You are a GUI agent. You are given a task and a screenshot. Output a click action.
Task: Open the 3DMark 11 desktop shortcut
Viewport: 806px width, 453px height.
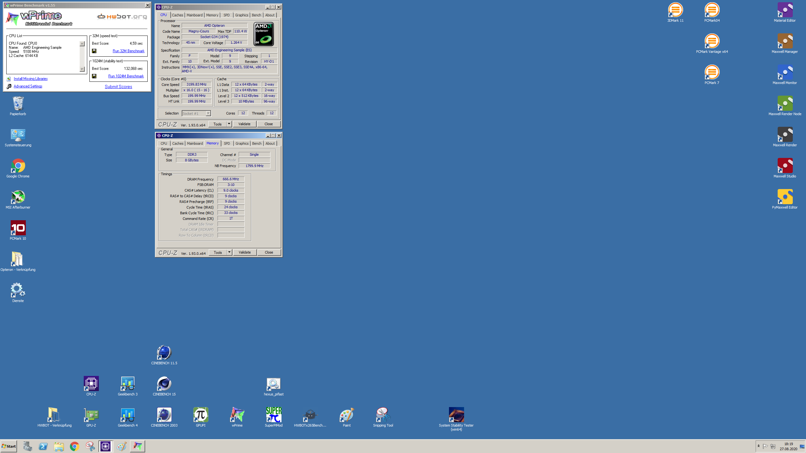pos(675,13)
